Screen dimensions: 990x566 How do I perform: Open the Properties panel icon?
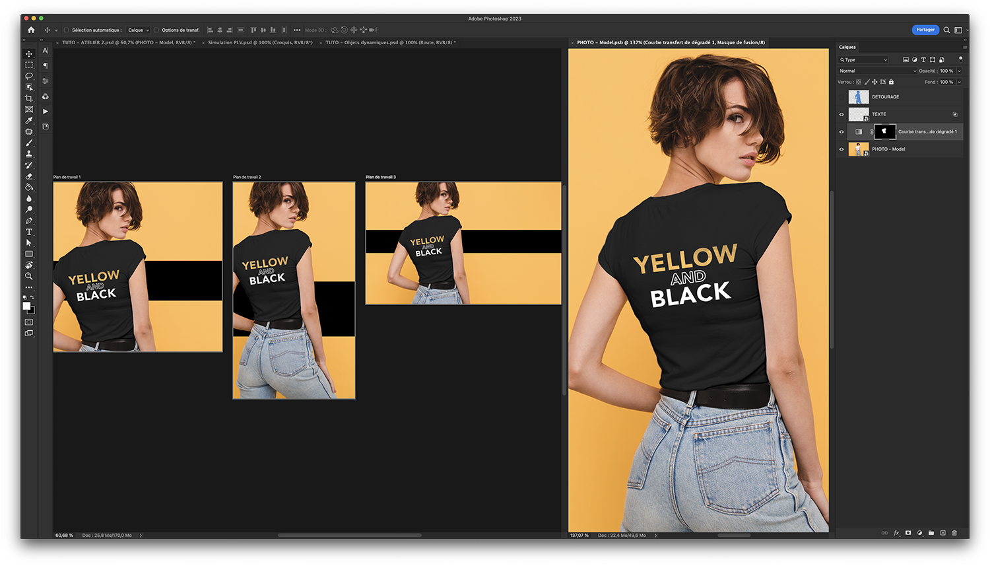[46, 81]
